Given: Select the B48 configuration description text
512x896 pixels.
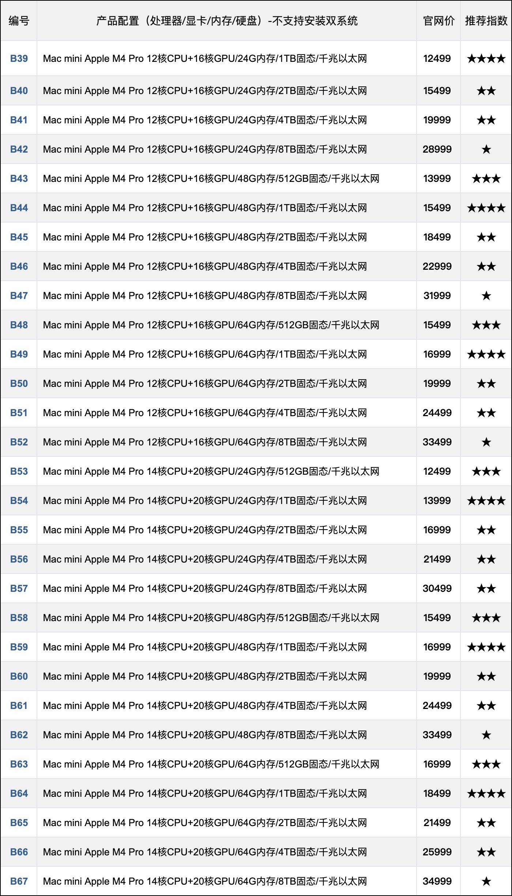Looking at the screenshot, I should coord(211,325).
